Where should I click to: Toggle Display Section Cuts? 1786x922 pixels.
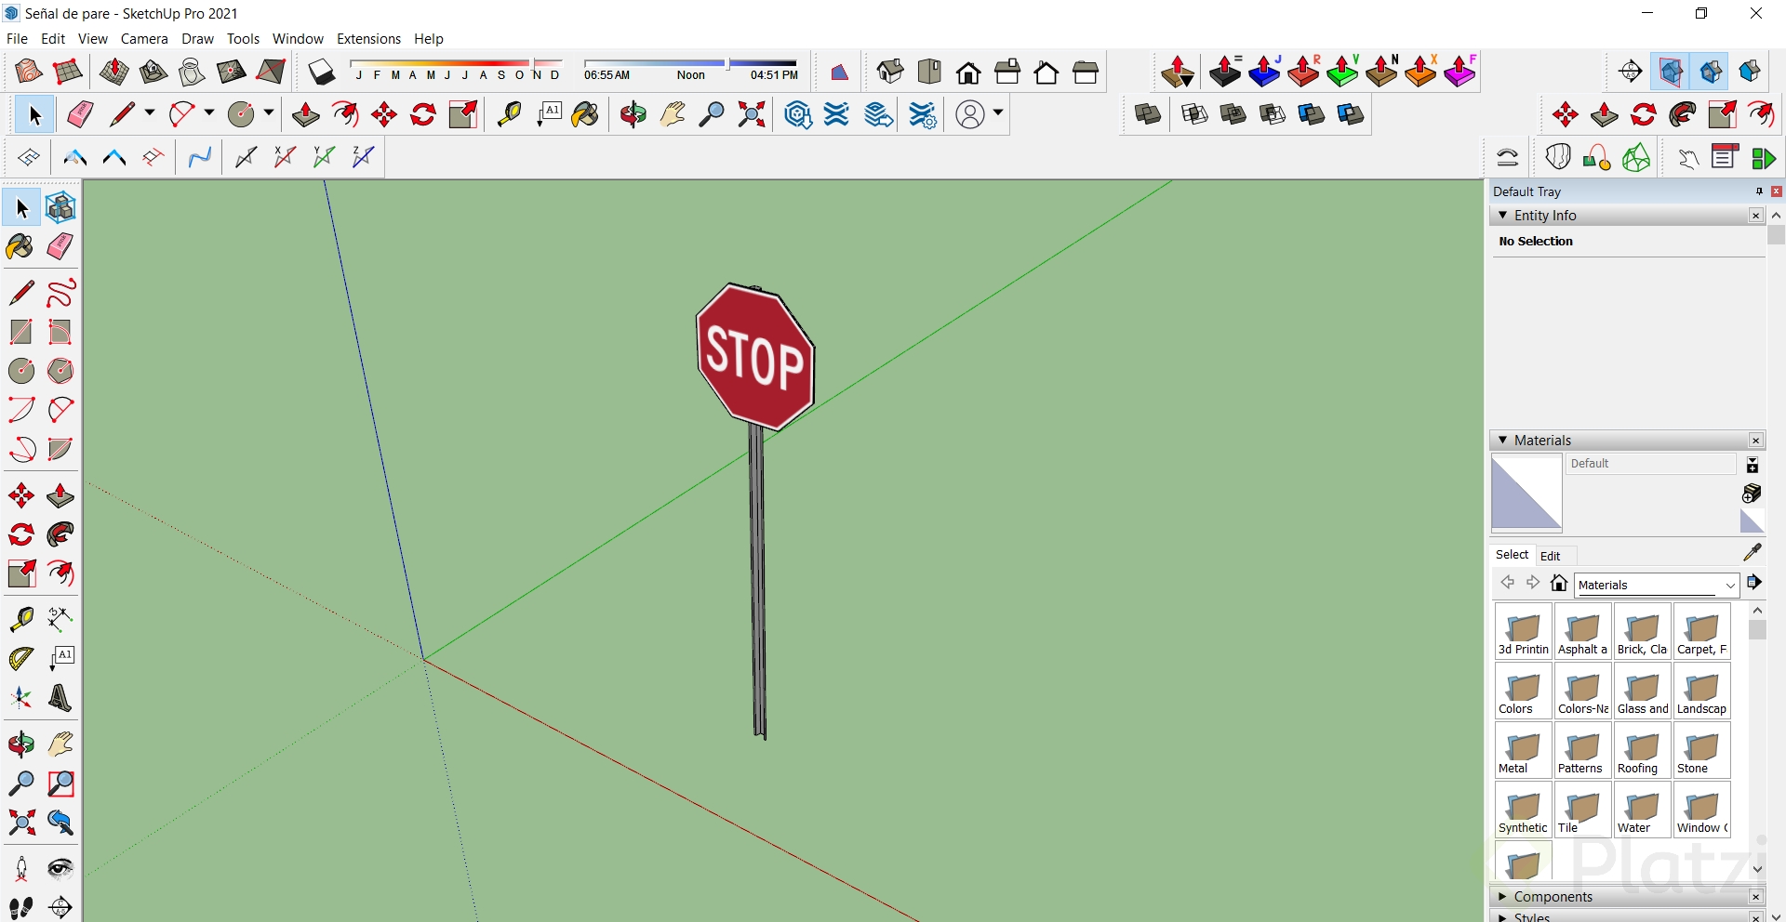pos(1710,72)
